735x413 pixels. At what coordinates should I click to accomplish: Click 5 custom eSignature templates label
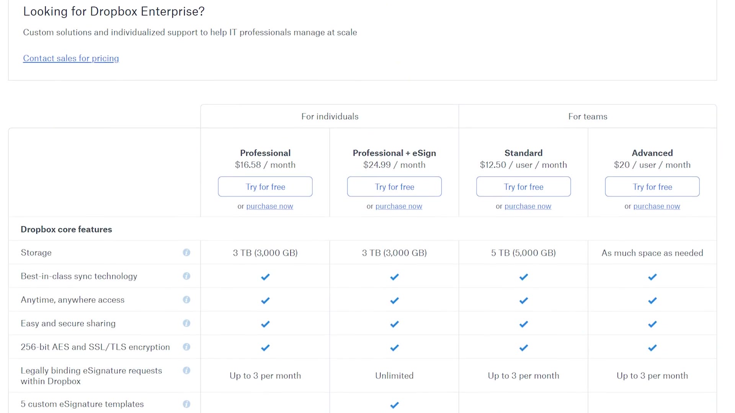point(82,404)
